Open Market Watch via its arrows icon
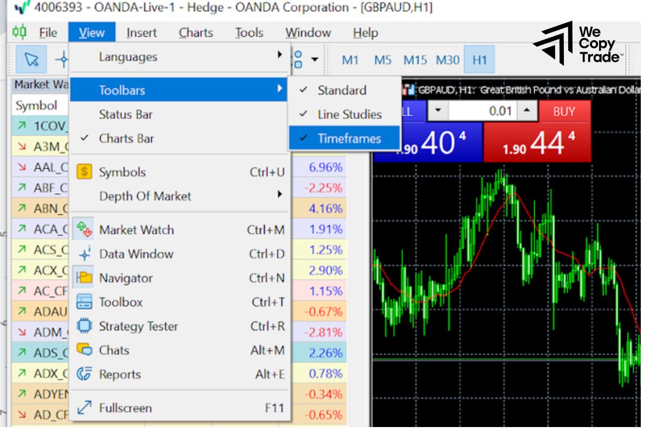This screenshot has height=433, width=650. click(x=84, y=229)
